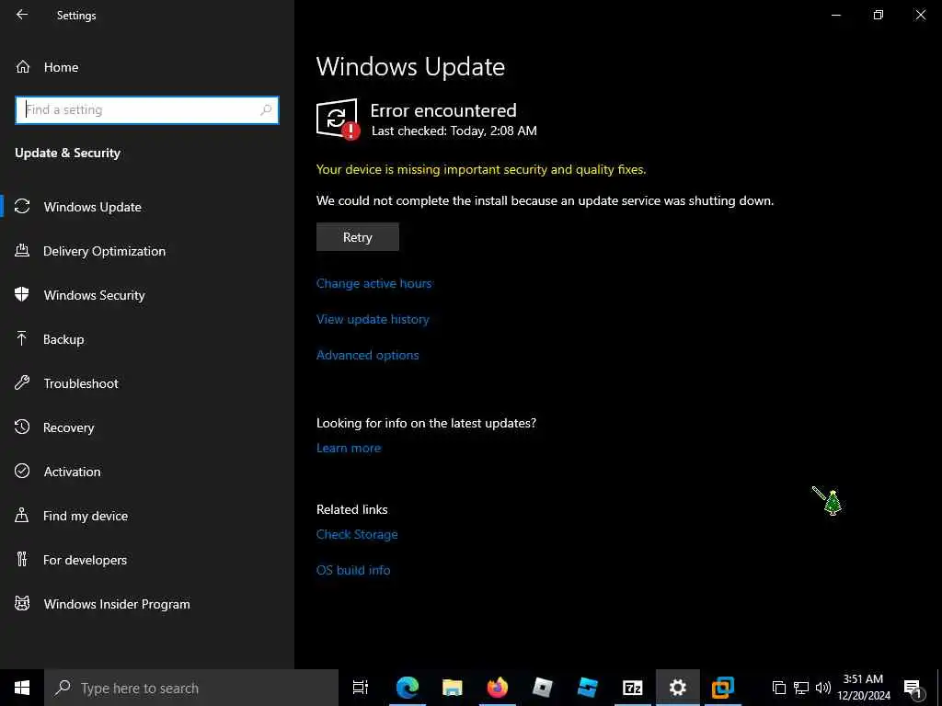Open the Check Storage link
The width and height of the screenshot is (942, 706).
(357, 534)
